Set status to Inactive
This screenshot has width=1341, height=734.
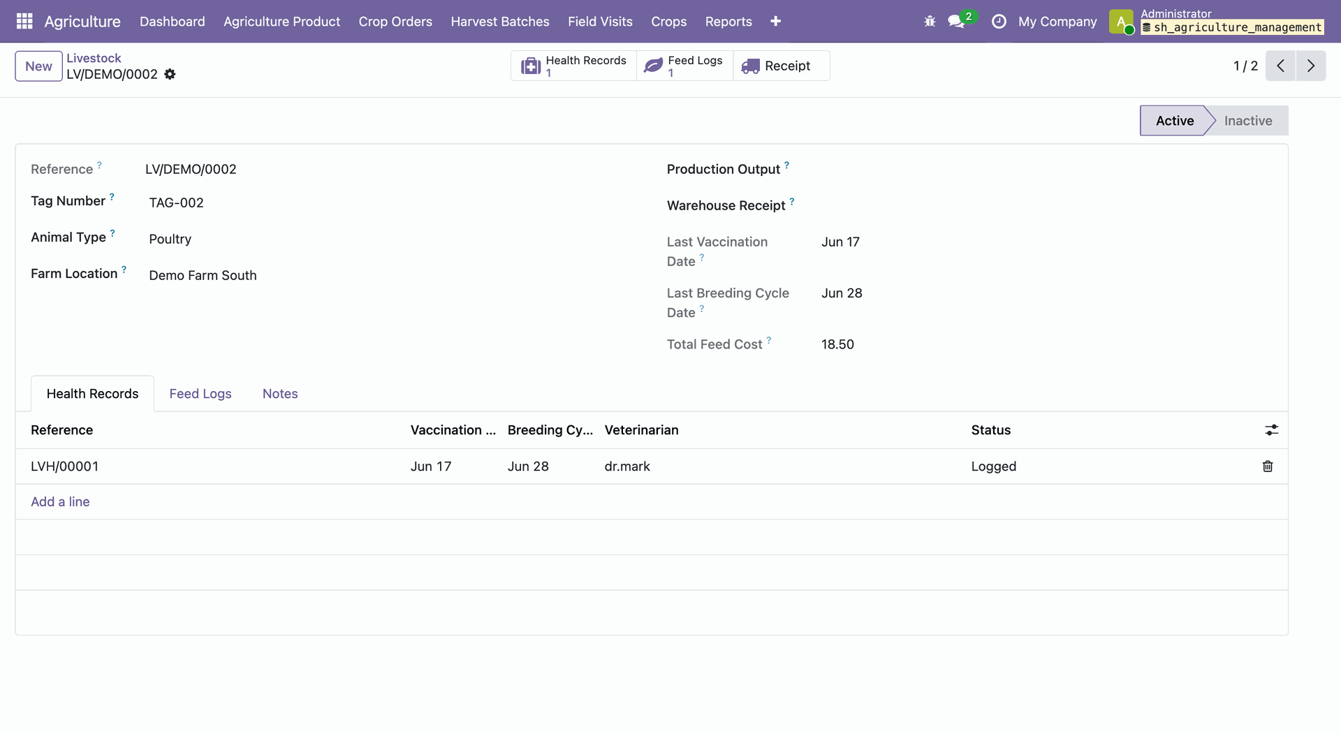1247,121
